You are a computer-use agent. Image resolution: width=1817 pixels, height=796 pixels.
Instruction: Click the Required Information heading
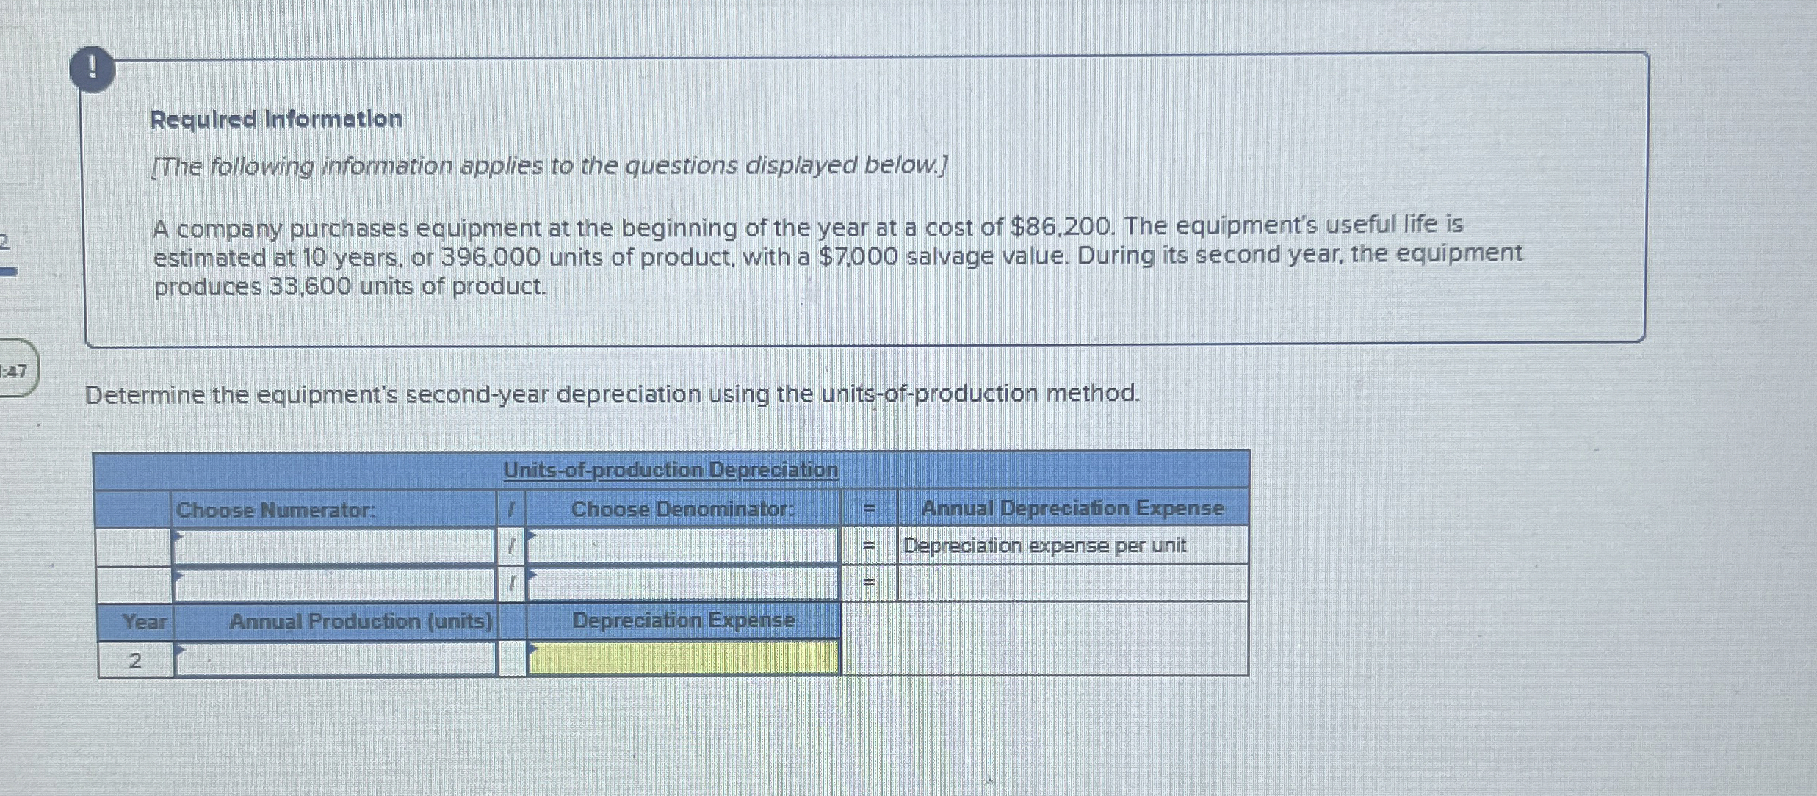point(276,119)
